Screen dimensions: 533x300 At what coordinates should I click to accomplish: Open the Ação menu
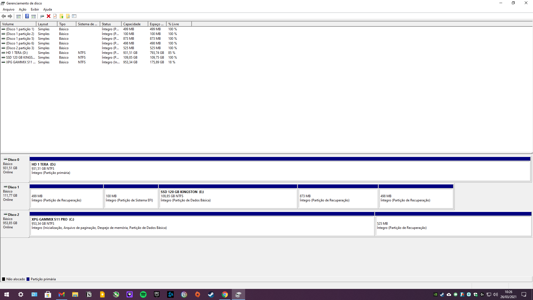pos(22,9)
